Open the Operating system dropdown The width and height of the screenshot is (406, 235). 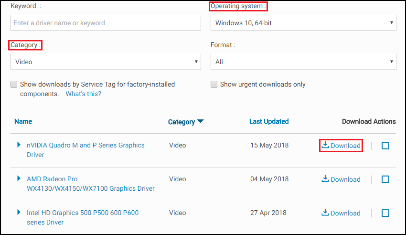(303, 23)
